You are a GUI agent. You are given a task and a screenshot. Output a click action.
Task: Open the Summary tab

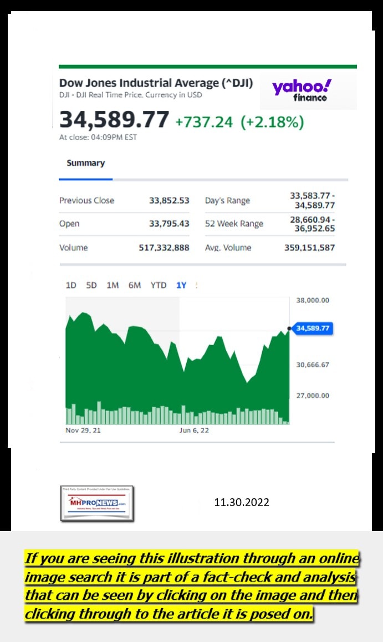pos(85,163)
